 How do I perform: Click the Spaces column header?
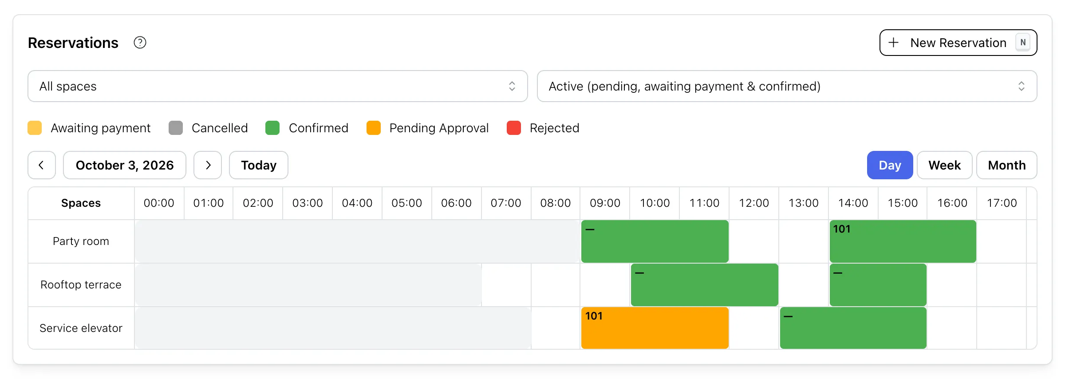pyautogui.click(x=81, y=203)
